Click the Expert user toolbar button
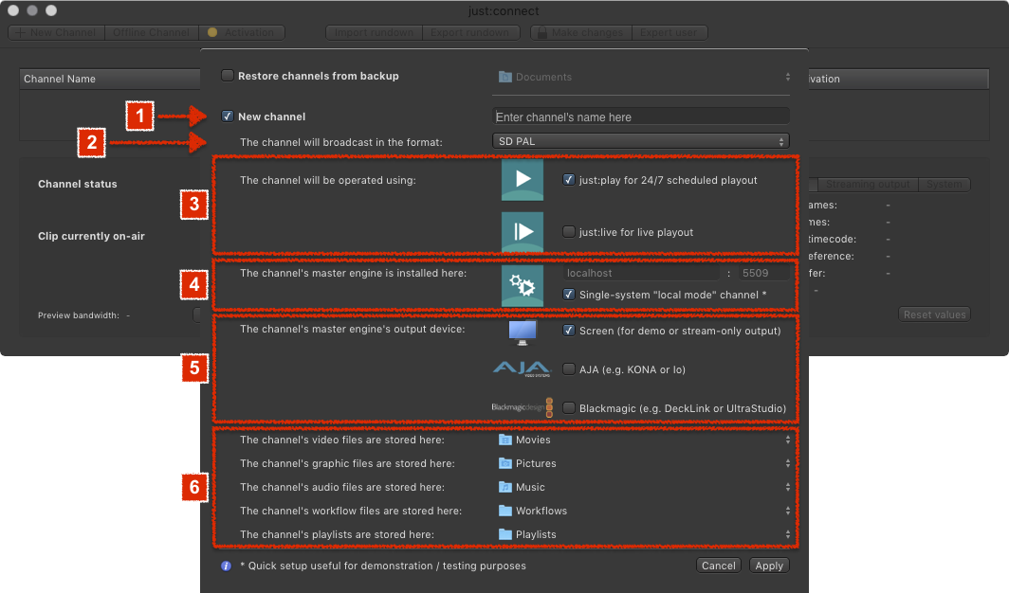 670,33
